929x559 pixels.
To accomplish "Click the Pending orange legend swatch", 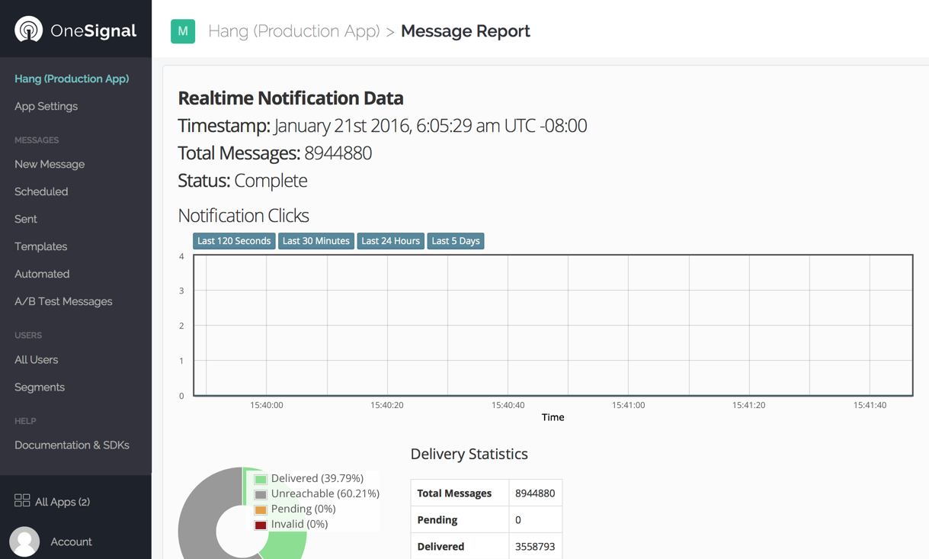I will pyautogui.click(x=261, y=510).
